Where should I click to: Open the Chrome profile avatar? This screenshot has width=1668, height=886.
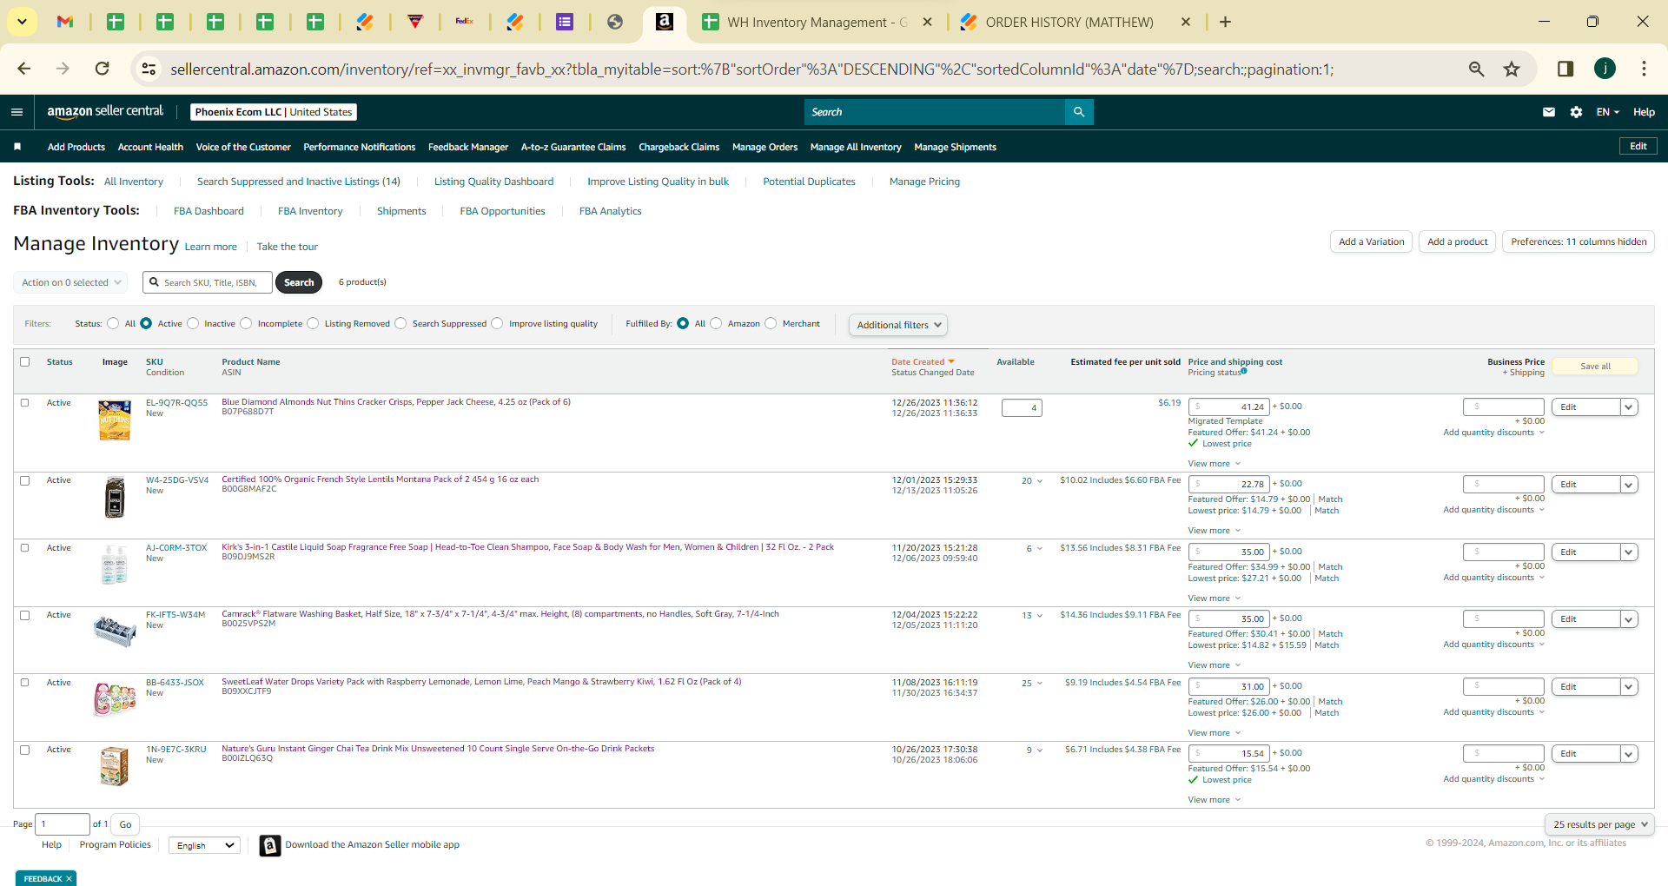[x=1605, y=69]
